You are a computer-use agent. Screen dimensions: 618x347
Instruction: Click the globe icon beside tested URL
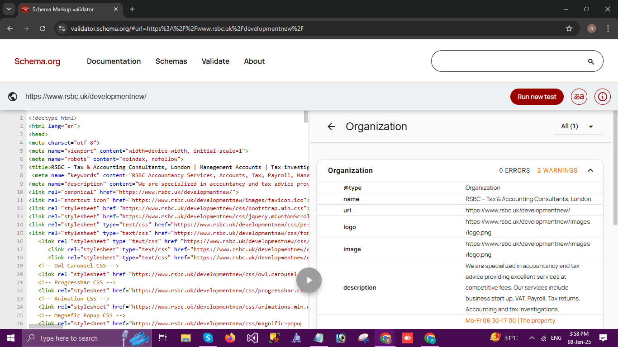tap(13, 97)
